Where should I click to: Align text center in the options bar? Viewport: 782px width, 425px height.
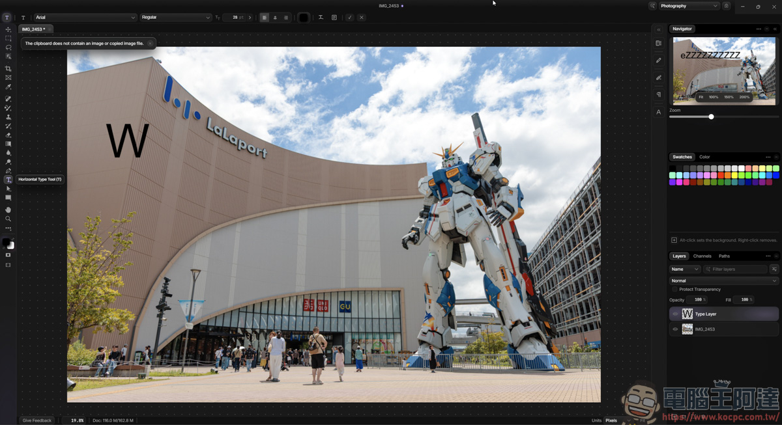[x=275, y=18]
